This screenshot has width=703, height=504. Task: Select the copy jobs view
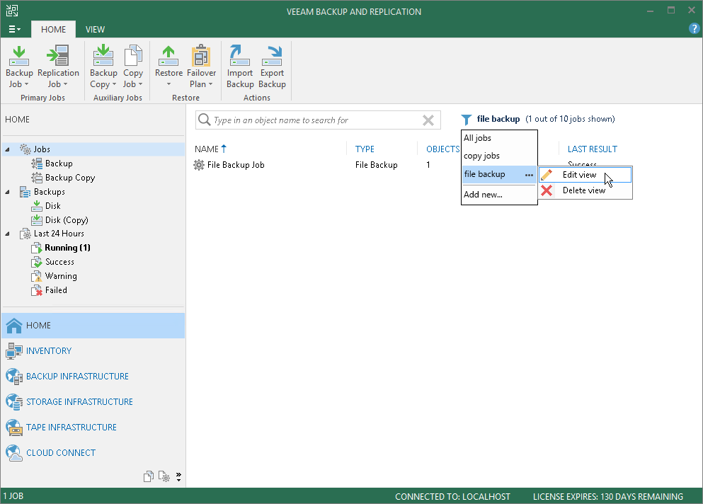coord(481,156)
